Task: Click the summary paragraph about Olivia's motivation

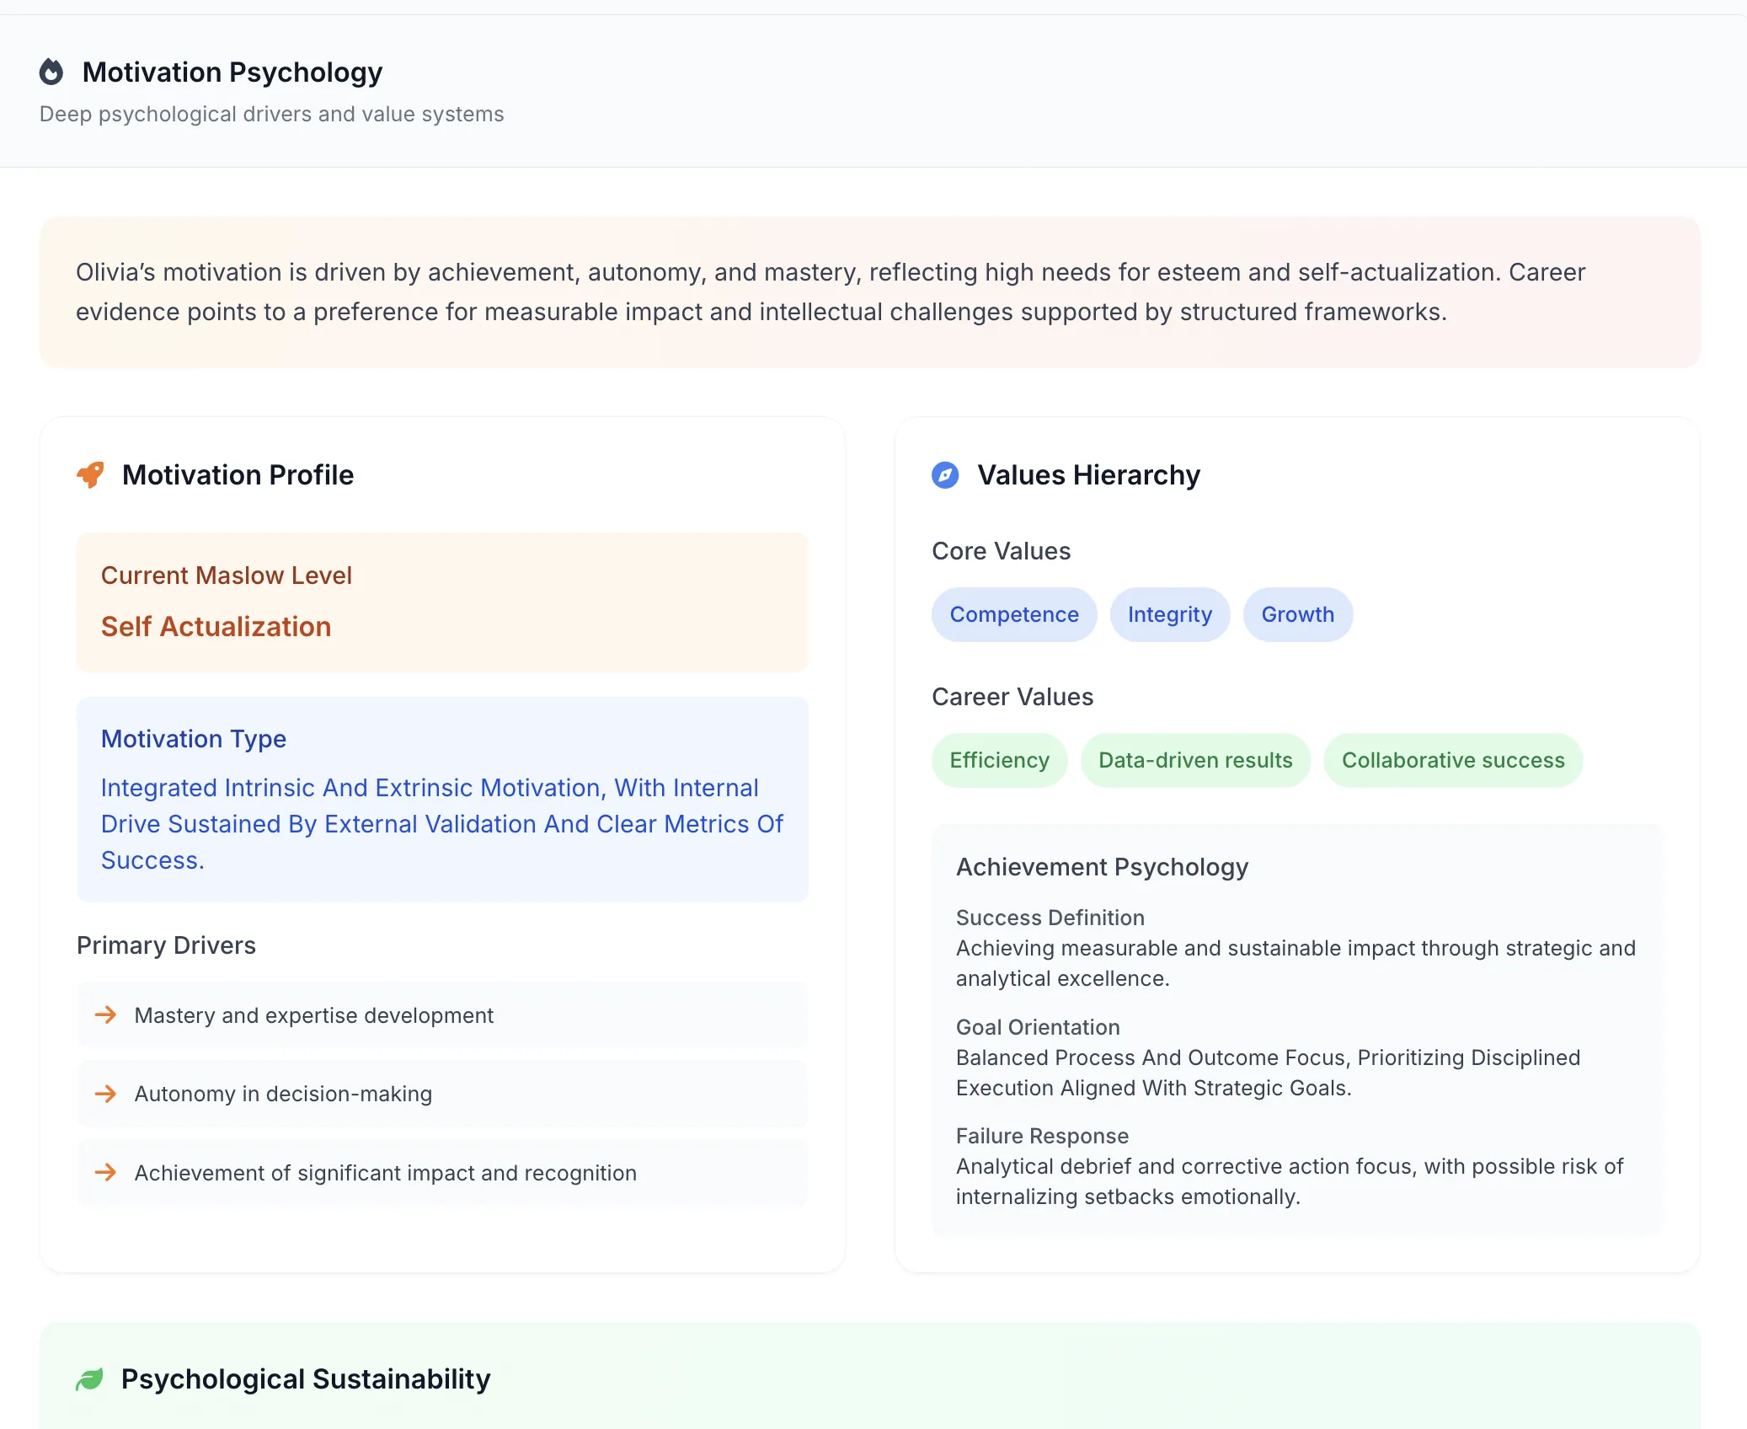Action: coord(831,292)
